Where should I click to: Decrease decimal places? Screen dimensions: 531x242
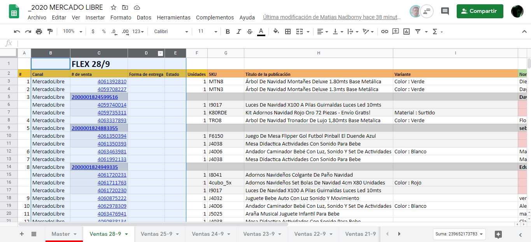click(x=114, y=32)
